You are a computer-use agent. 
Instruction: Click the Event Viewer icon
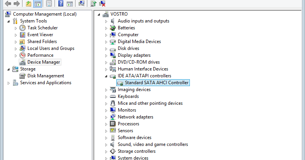coord(22,35)
